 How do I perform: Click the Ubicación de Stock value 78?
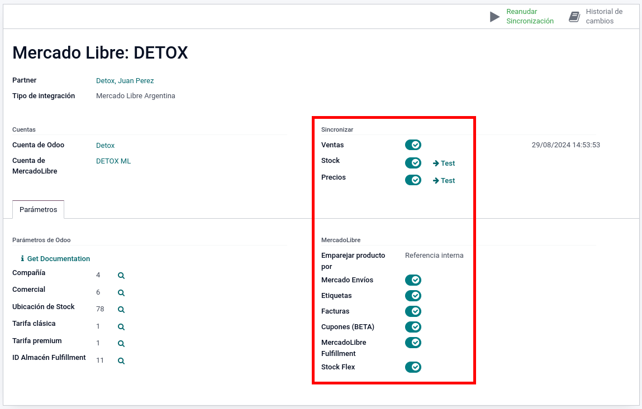point(100,309)
